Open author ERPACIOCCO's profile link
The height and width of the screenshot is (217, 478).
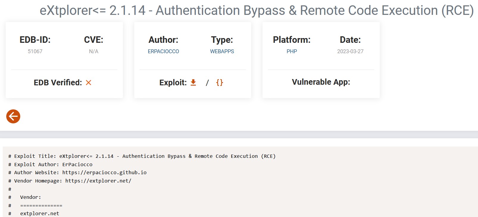(163, 51)
